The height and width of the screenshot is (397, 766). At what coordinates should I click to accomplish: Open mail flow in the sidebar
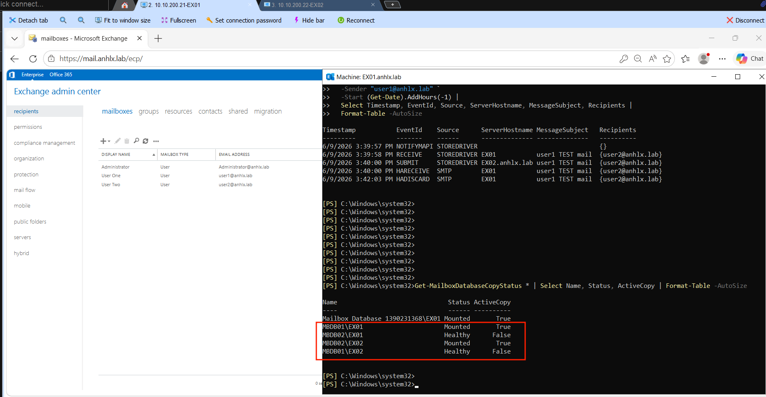coord(24,190)
